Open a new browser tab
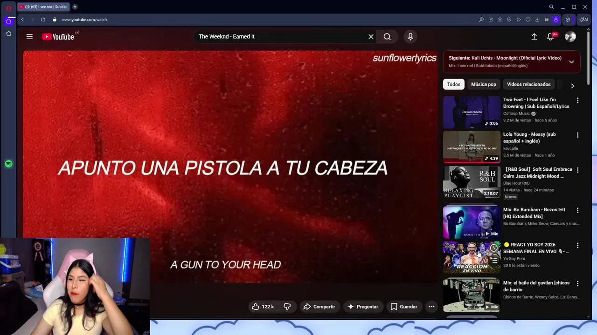The height and width of the screenshot is (335, 597). click(75, 7)
